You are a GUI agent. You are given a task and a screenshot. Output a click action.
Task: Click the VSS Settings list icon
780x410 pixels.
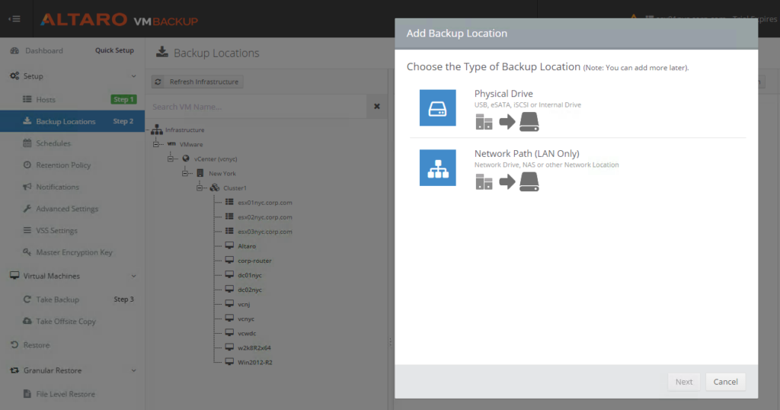coord(27,230)
